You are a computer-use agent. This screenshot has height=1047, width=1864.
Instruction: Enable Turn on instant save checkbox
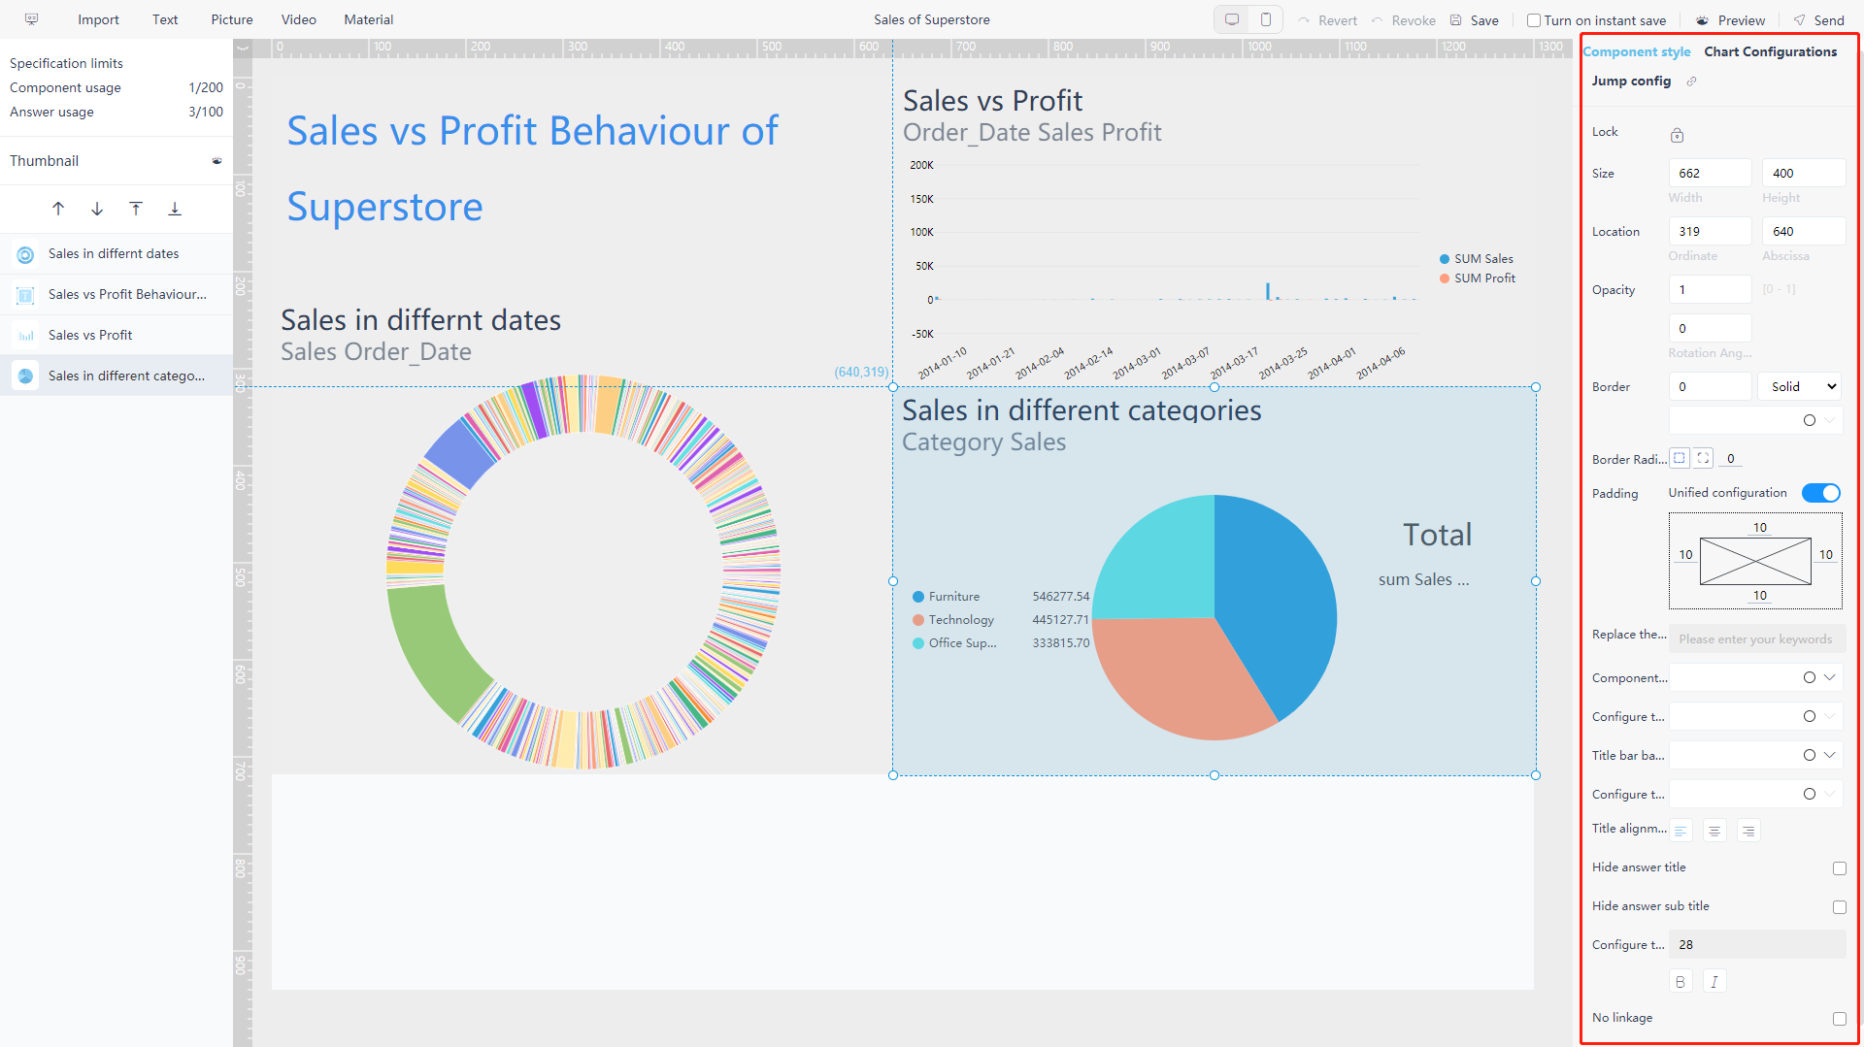1534,20
